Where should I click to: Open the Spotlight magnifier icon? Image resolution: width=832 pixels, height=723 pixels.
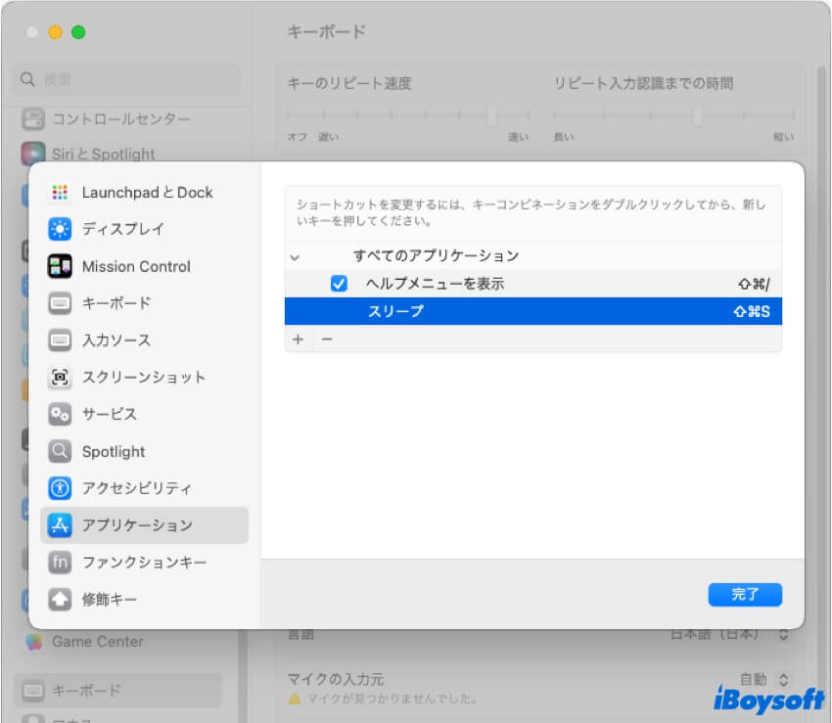click(x=60, y=451)
